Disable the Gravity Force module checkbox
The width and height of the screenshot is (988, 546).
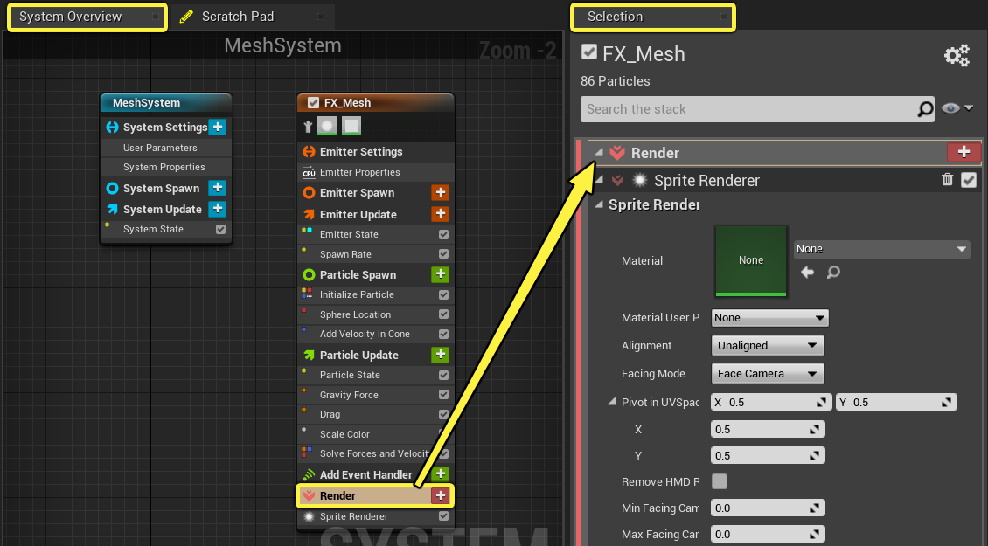(443, 394)
